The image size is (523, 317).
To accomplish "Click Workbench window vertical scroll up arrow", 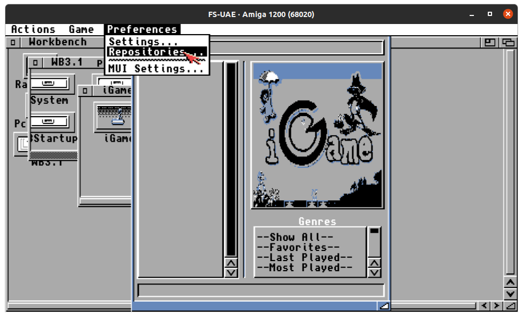I will 510,282.
